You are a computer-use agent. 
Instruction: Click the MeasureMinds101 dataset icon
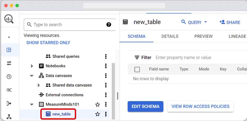coord(41,104)
